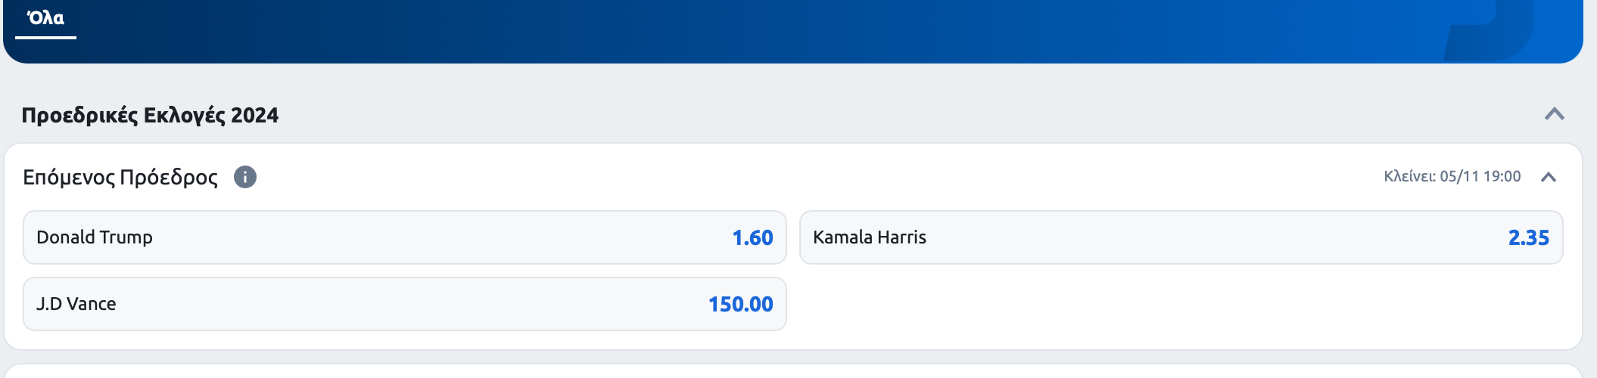This screenshot has width=1597, height=378.
Task: Click the white underline beneath Όλα
Action: point(45,36)
